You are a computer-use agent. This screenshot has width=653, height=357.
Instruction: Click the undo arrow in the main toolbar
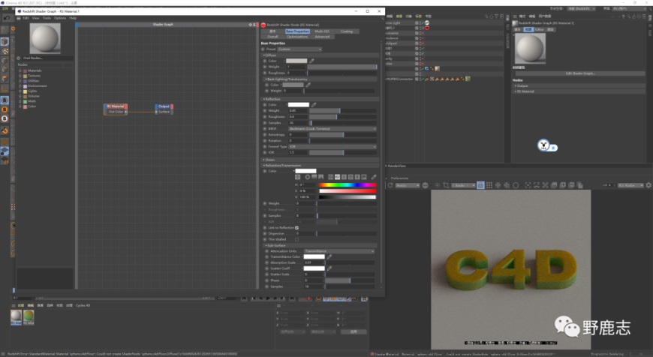point(7,18)
